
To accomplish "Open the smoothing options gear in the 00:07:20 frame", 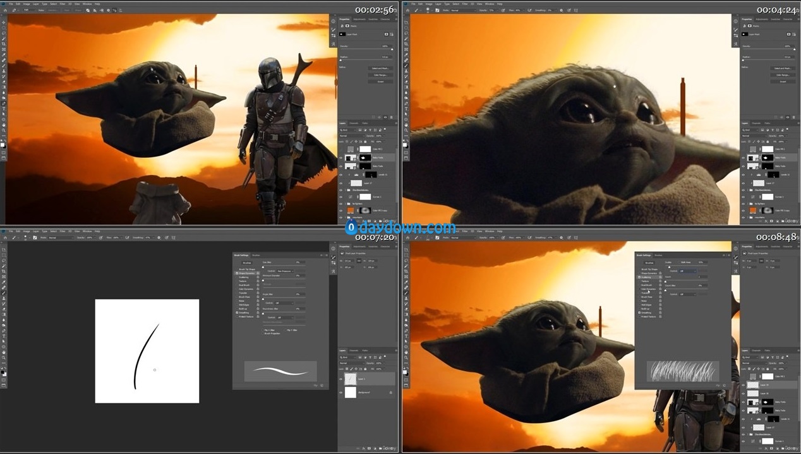I will (159, 237).
